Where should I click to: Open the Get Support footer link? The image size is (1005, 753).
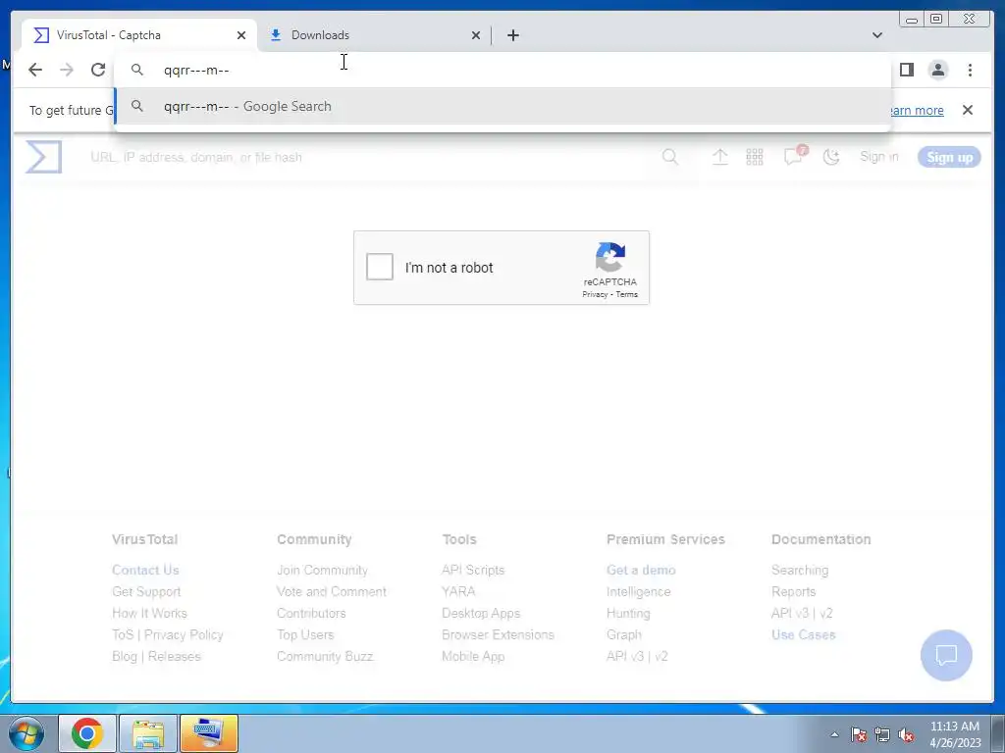pos(146,591)
